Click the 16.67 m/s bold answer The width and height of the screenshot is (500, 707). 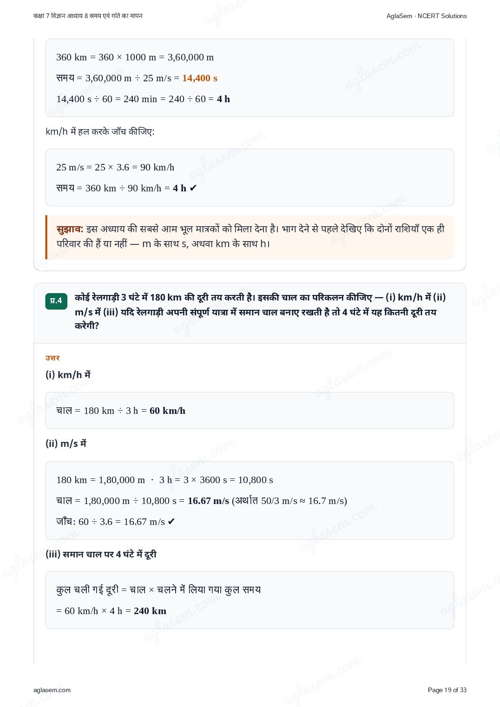tap(208, 501)
